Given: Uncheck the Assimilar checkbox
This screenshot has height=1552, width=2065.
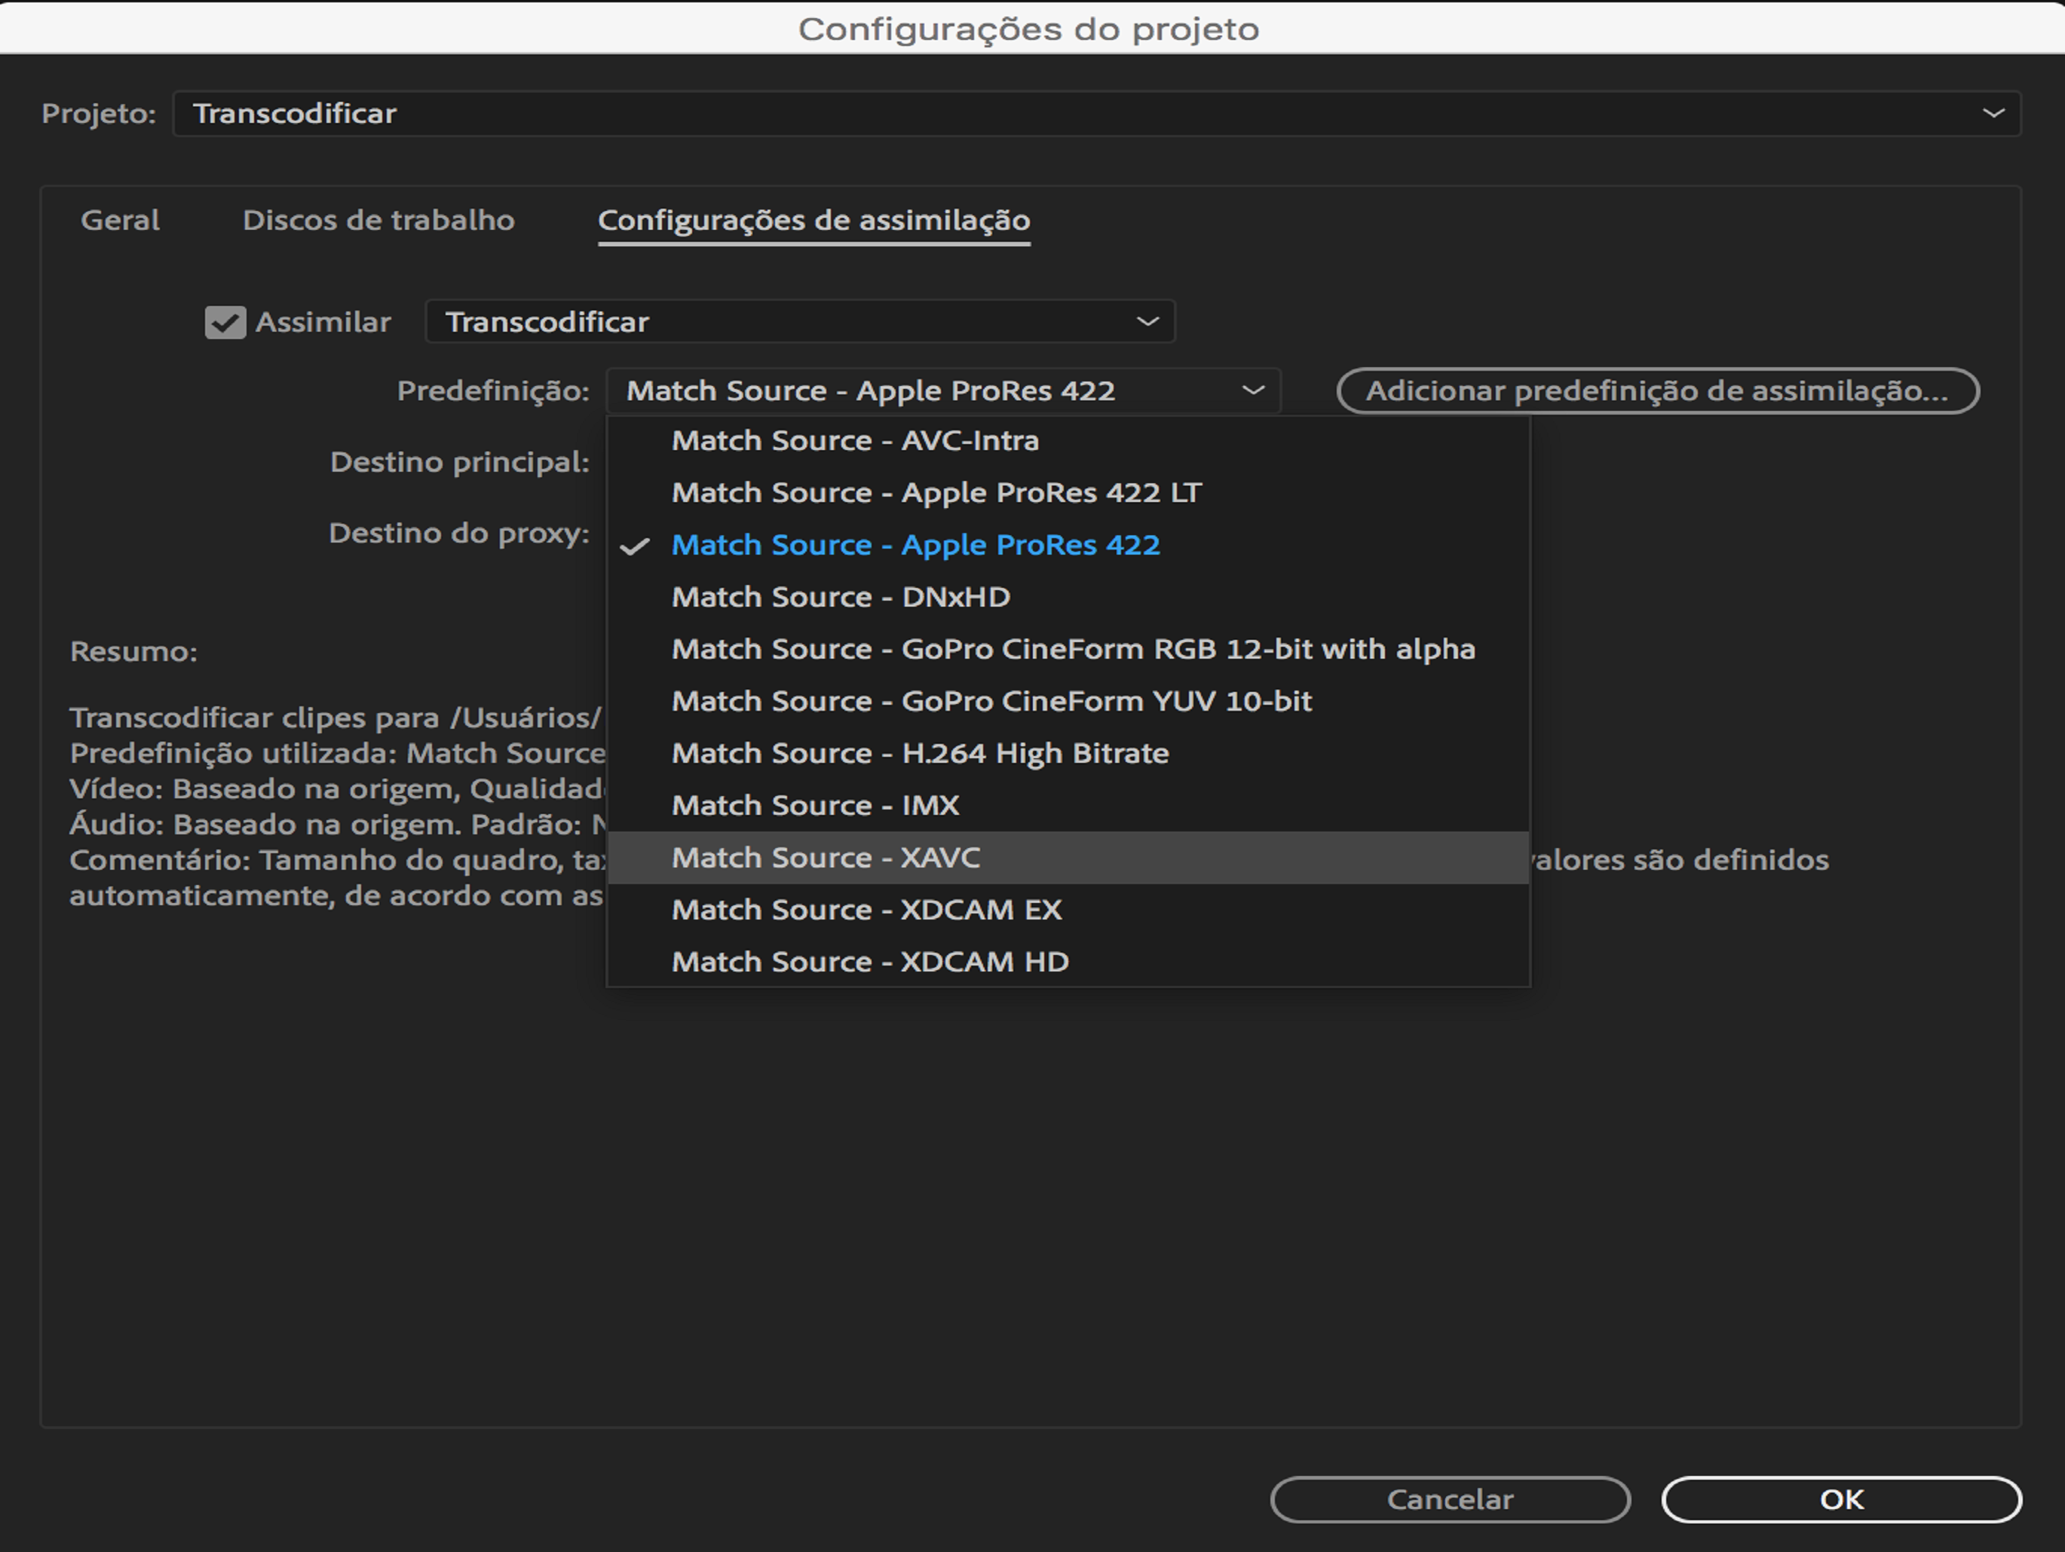Looking at the screenshot, I should [225, 323].
